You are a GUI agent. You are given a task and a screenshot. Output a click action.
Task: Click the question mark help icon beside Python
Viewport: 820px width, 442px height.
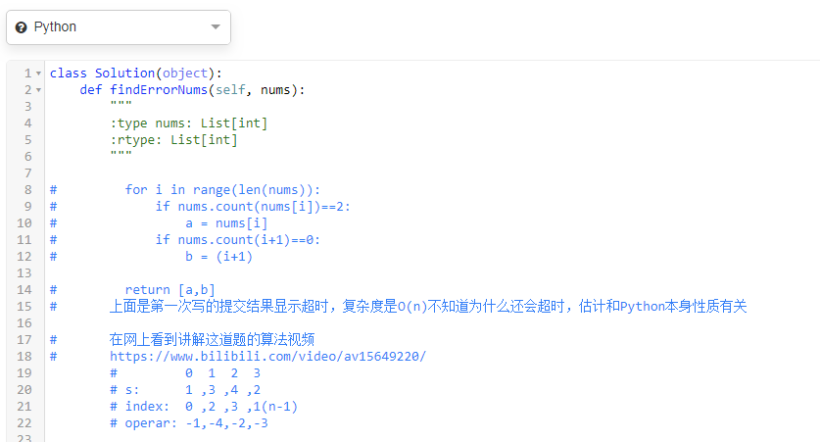[x=21, y=27]
